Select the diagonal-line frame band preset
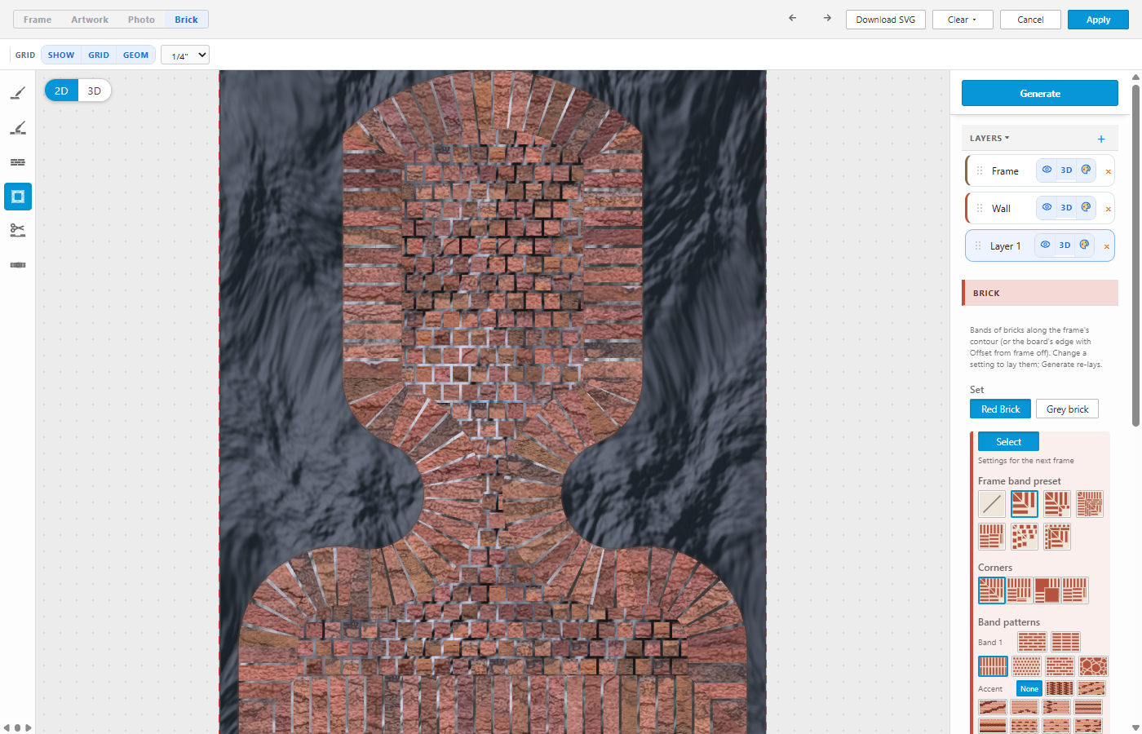The image size is (1142, 734). (992, 504)
